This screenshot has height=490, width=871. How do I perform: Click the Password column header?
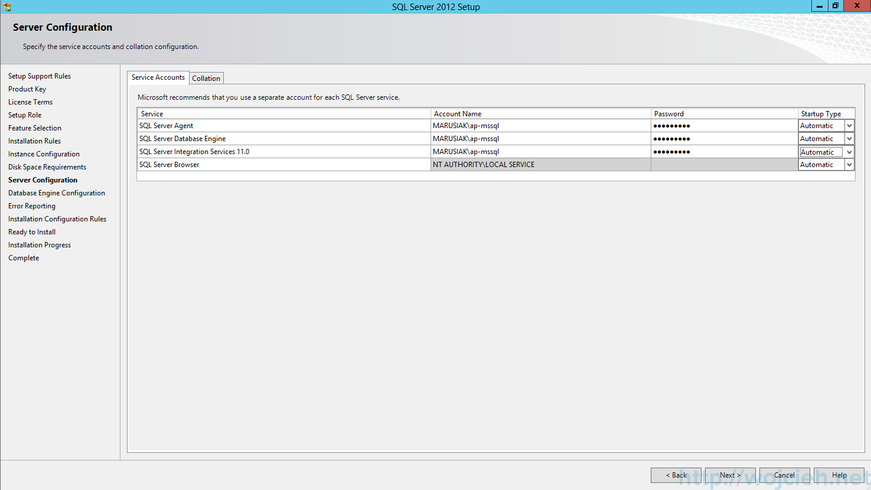tap(725, 114)
